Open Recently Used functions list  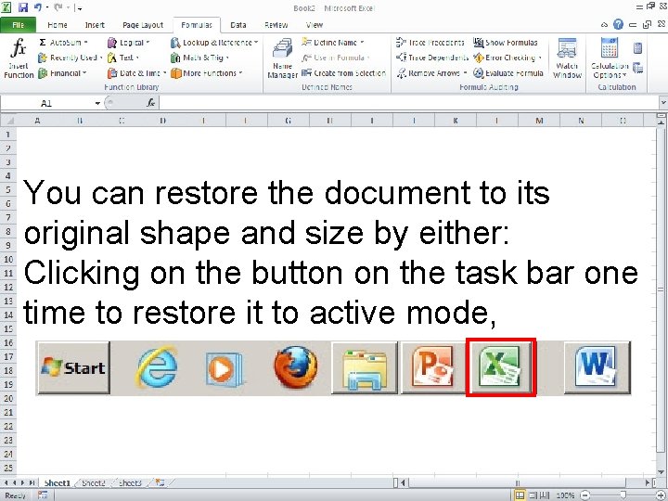click(x=71, y=58)
